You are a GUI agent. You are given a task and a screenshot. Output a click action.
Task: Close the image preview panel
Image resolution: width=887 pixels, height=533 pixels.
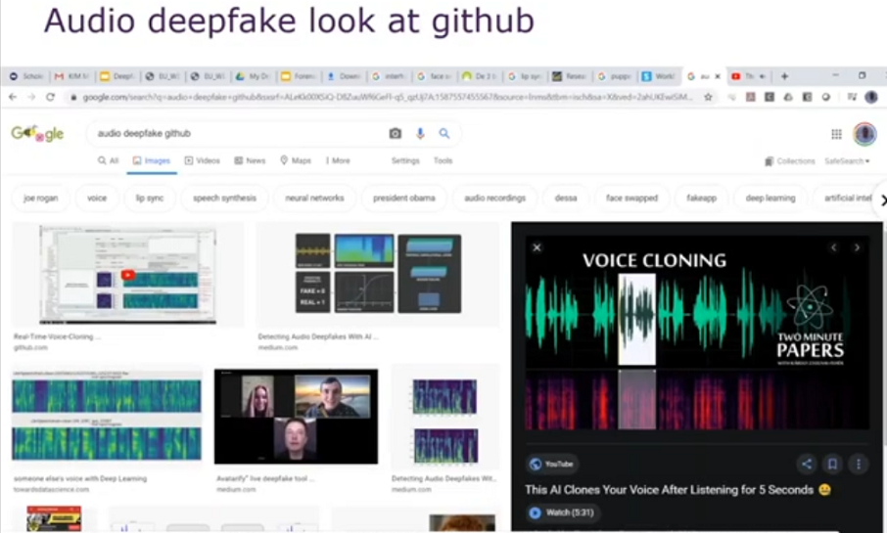pos(537,247)
